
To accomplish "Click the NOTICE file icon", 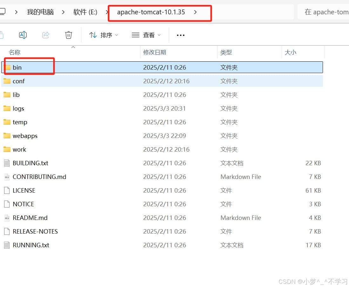I will point(7,204).
